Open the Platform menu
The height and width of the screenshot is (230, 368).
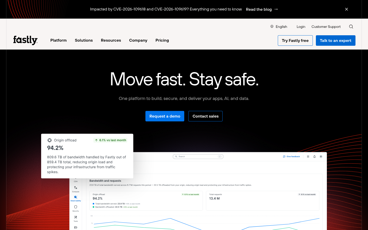pyautogui.click(x=59, y=40)
